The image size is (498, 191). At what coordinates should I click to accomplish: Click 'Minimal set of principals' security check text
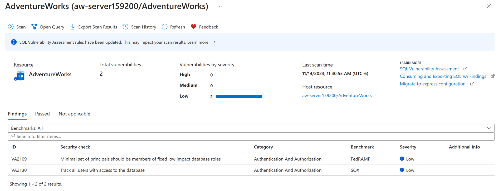[x=140, y=159]
